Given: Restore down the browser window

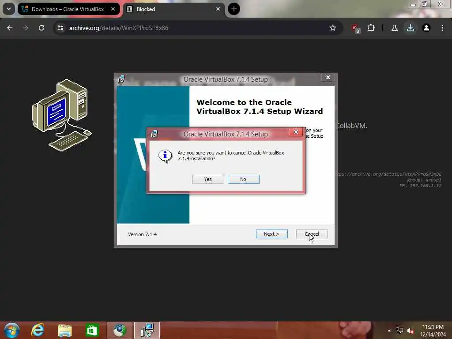Looking at the screenshot, I should pyautogui.click(x=425, y=4).
